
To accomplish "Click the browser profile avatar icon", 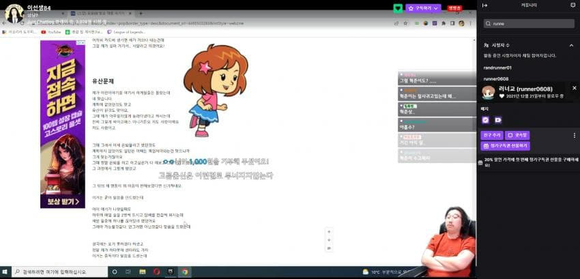I will point(461,23).
